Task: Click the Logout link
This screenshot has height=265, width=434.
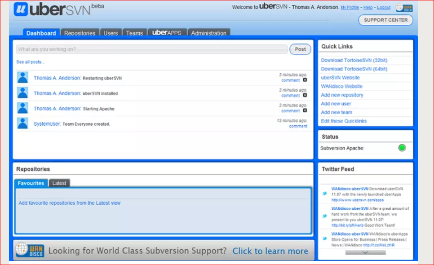Action: 384,8
